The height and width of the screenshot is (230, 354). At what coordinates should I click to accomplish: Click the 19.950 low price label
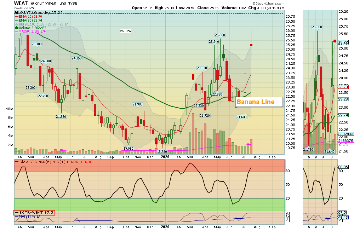pos(128,148)
